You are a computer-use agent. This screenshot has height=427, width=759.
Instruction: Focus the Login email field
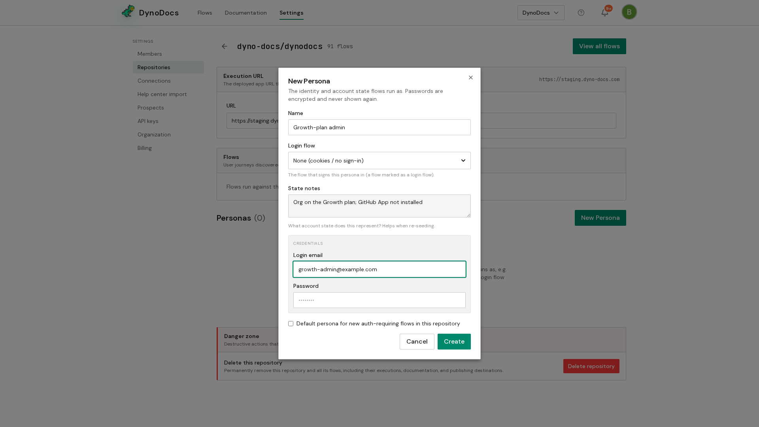pos(379,269)
